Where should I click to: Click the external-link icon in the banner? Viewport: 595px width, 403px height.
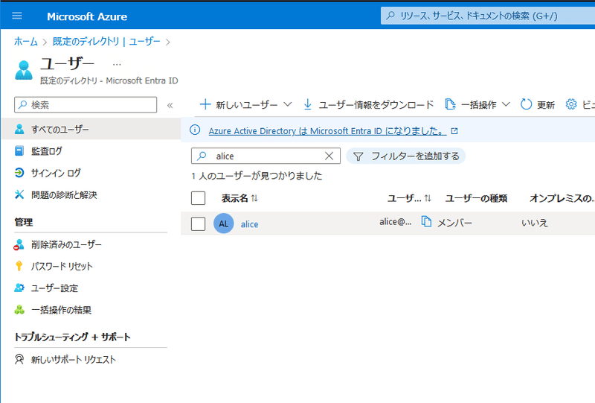[x=454, y=131]
